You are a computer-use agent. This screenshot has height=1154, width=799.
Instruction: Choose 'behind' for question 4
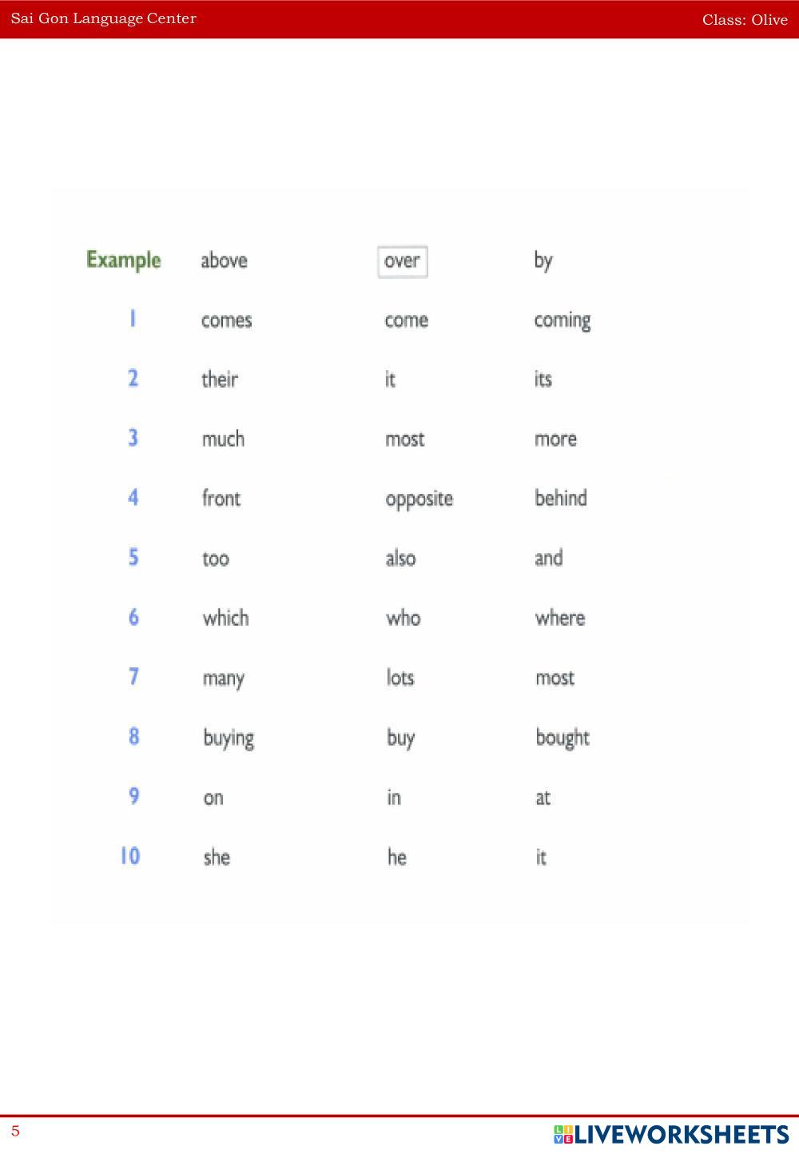[561, 498]
